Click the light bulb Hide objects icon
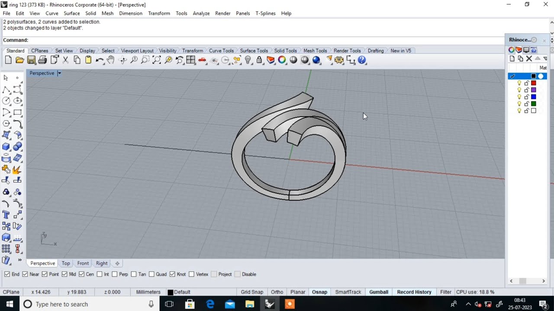 (x=248, y=60)
